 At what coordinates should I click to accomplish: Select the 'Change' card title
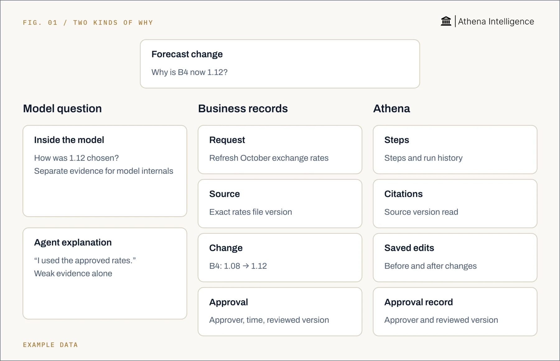click(226, 248)
